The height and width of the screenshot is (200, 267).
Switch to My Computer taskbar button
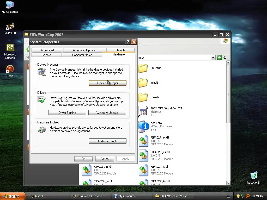[132, 196]
